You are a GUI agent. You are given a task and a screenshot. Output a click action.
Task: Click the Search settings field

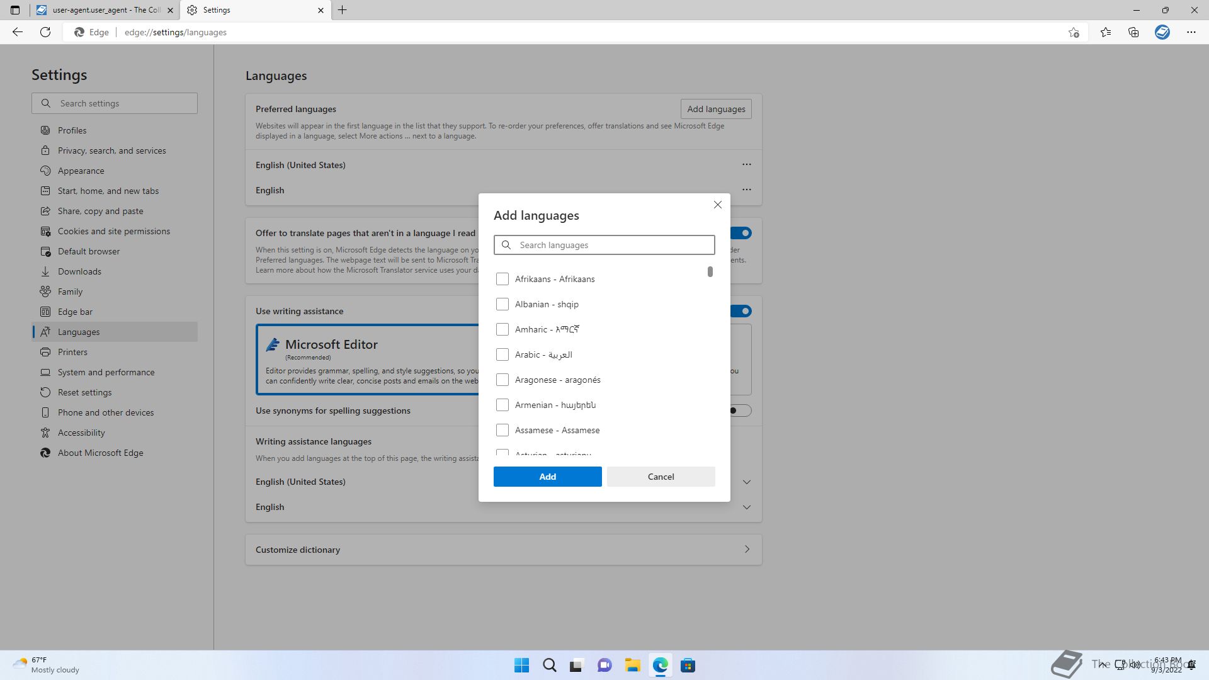(x=115, y=103)
